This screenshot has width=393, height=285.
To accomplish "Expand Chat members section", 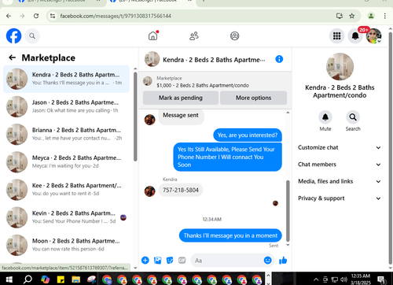I will coord(340,165).
